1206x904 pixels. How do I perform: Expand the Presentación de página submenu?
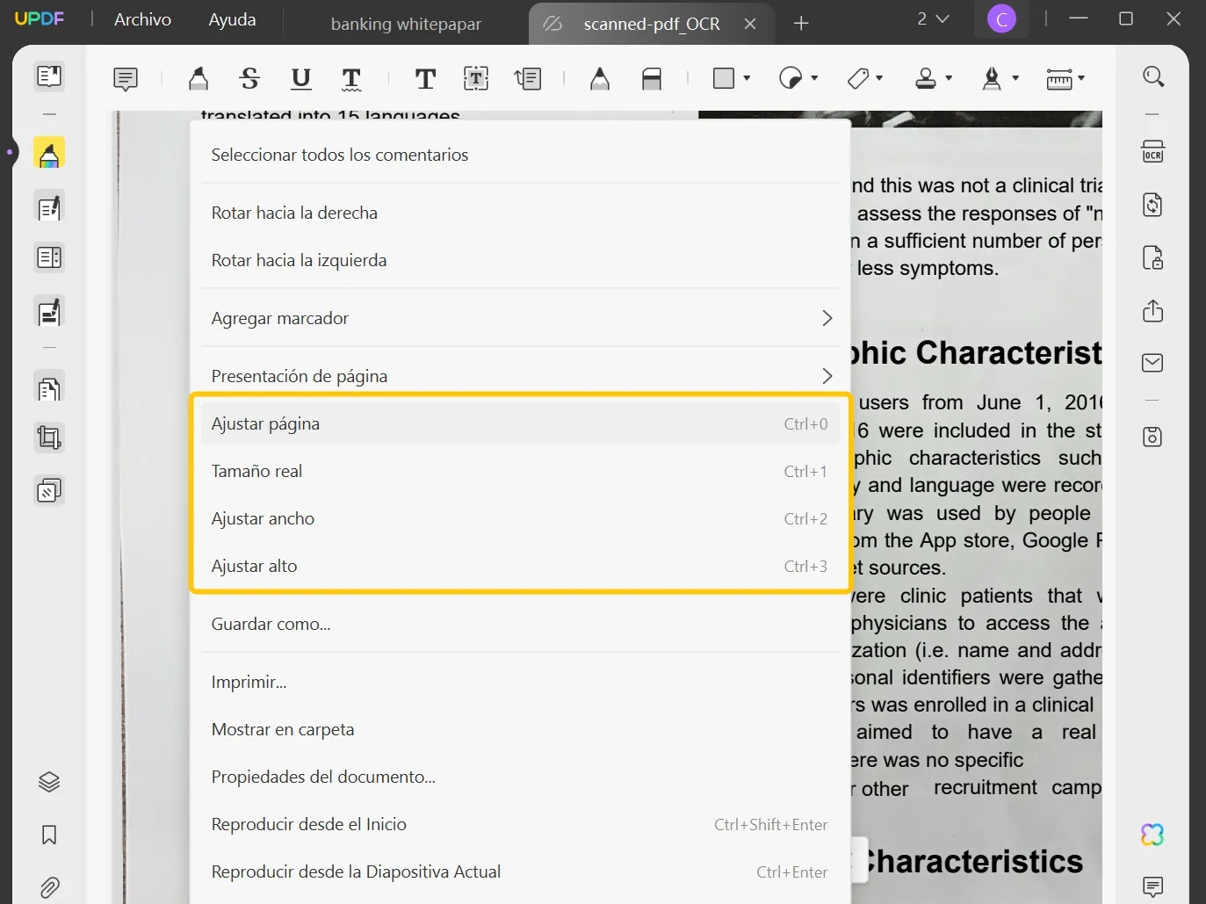520,376
